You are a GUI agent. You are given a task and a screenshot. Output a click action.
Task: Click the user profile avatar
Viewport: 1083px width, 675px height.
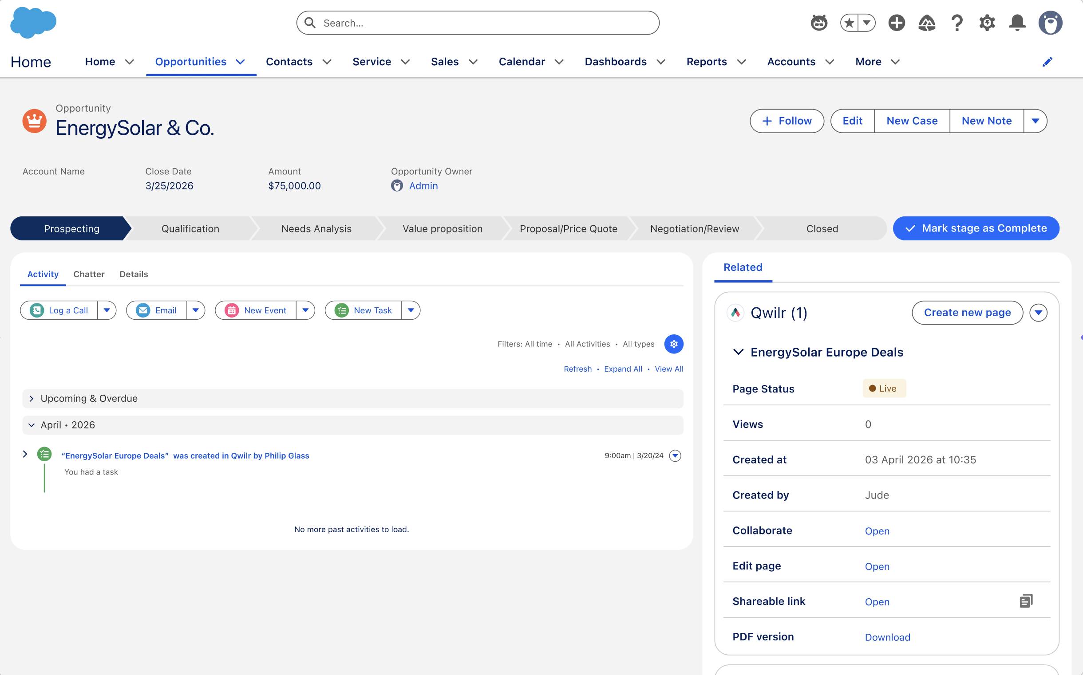tap(1050, 23)
